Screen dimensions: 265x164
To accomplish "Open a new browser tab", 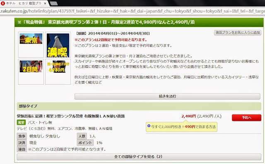I will (x=54, y=3).
